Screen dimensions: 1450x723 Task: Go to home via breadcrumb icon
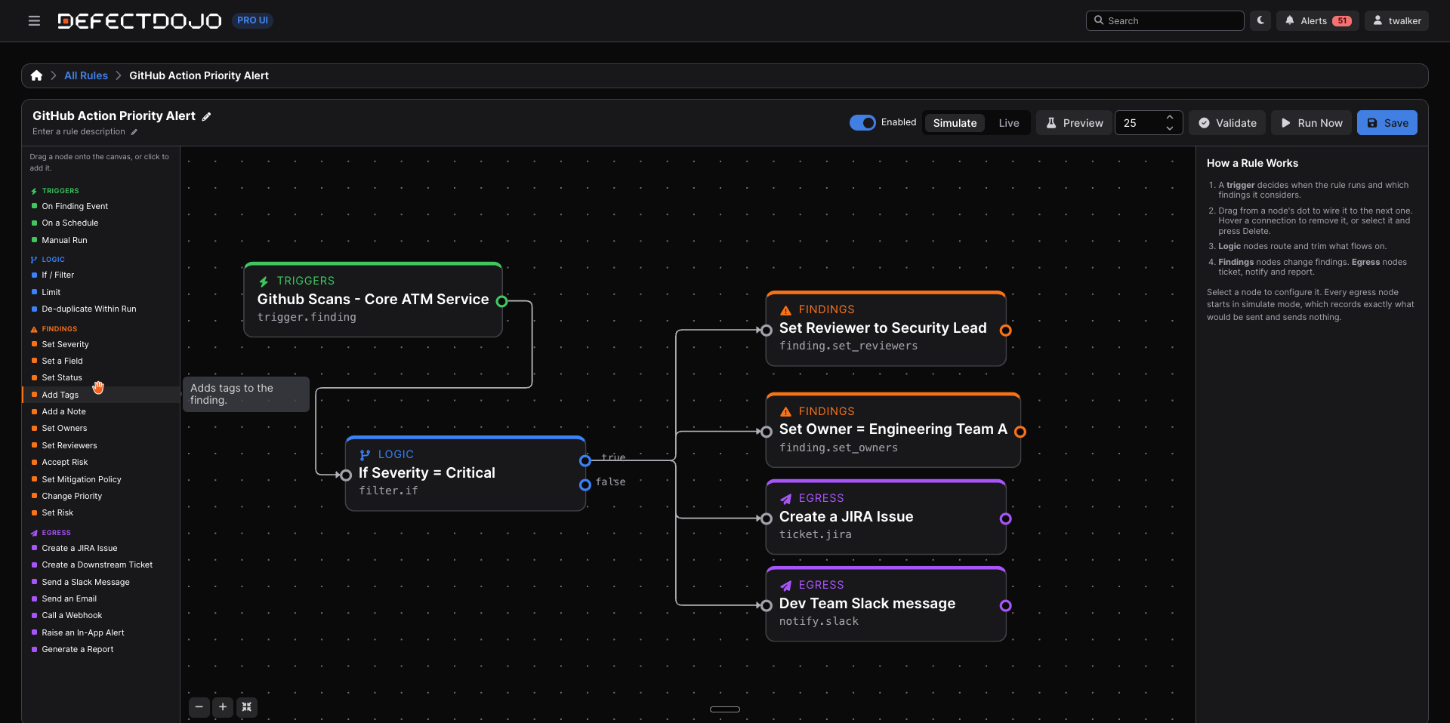tap(36, 75)
